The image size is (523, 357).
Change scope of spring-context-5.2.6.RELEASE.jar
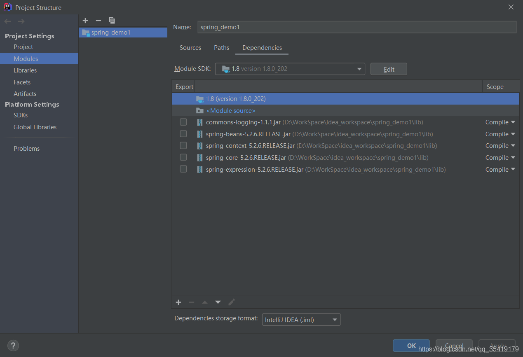click(x=500, y=146)
